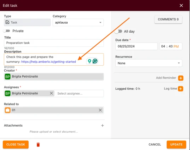Screen dimensions: 190x150
Task: Open the help.amberlo.io getting-started link
Action: point(48,62)
